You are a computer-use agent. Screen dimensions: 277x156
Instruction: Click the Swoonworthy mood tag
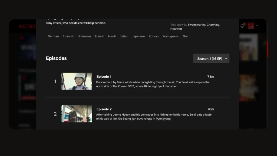pos(196,25)
